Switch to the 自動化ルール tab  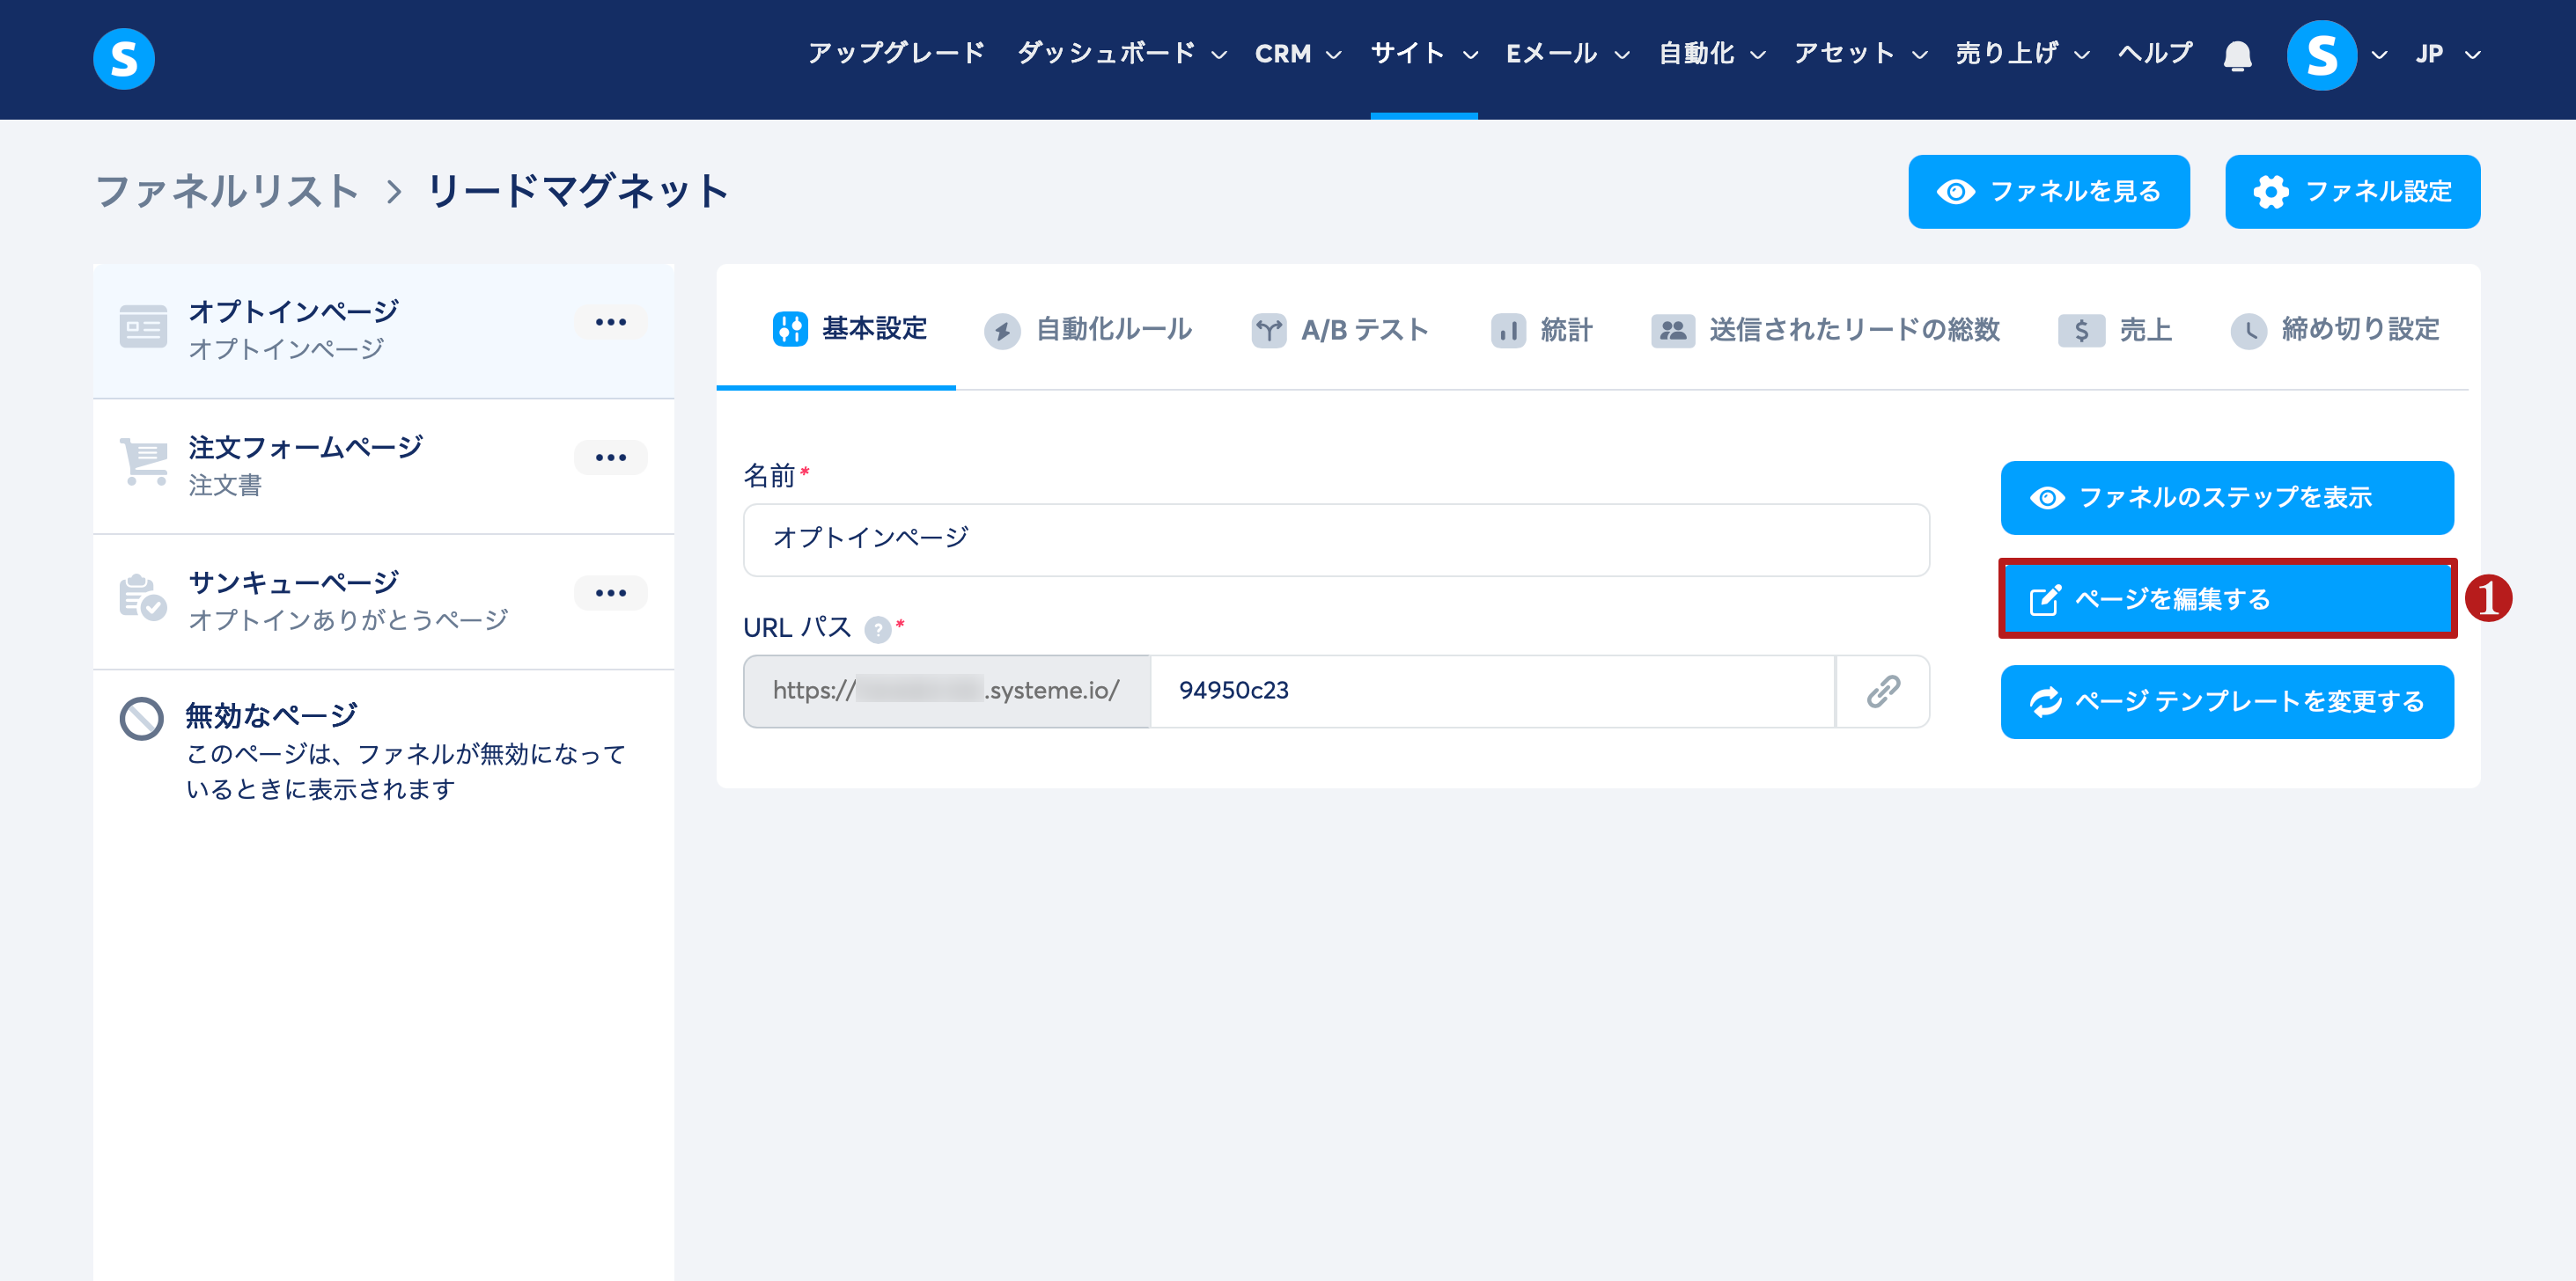coord(1088,329)
